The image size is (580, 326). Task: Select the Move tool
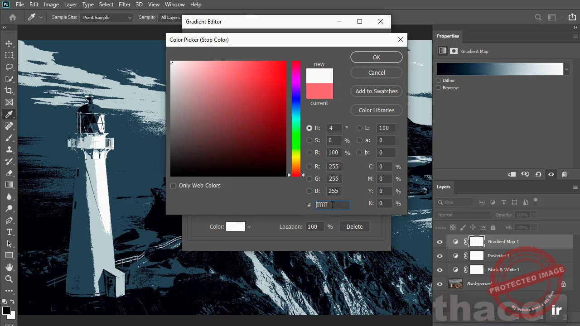coord(10,43)
